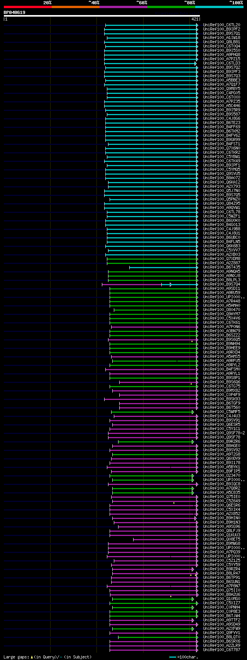Click the orange ~40% identity legend segment

[76, 7]
